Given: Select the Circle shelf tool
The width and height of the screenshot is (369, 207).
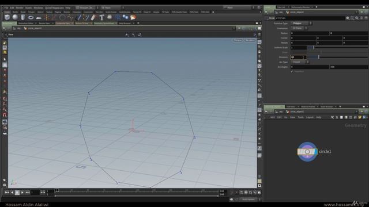Looking at the screenshot, I should (62, 17).
